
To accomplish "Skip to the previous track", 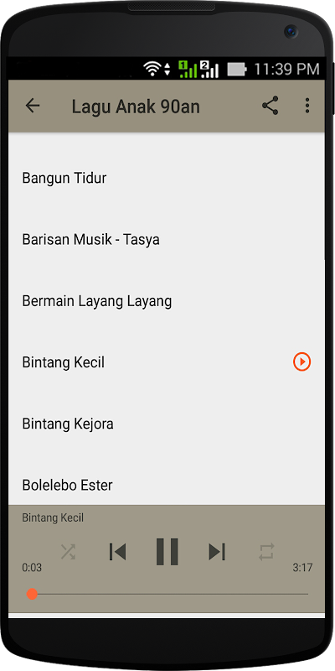I will 117,552.
